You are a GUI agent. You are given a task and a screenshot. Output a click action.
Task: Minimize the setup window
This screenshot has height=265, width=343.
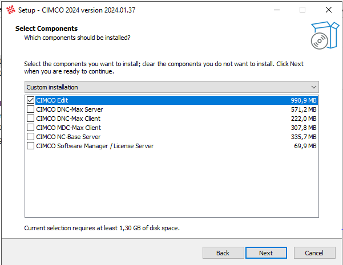tap(276, 10)
